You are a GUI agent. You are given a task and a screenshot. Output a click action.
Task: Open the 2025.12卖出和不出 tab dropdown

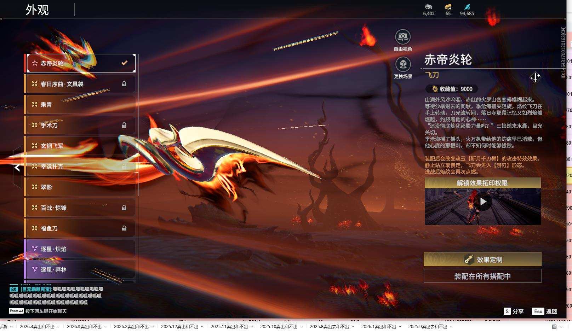click(x=202, y=327)
